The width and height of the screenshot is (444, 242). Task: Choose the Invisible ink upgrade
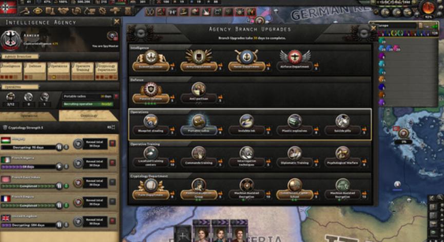246,124
